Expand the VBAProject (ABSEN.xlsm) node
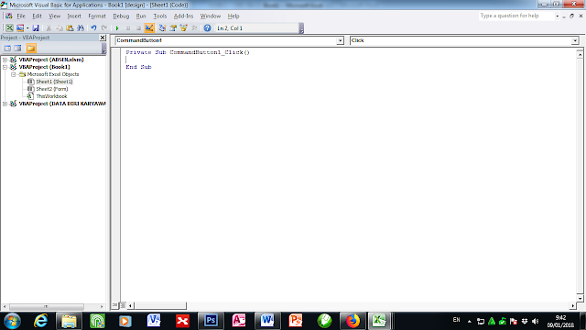 pos(5,60)
